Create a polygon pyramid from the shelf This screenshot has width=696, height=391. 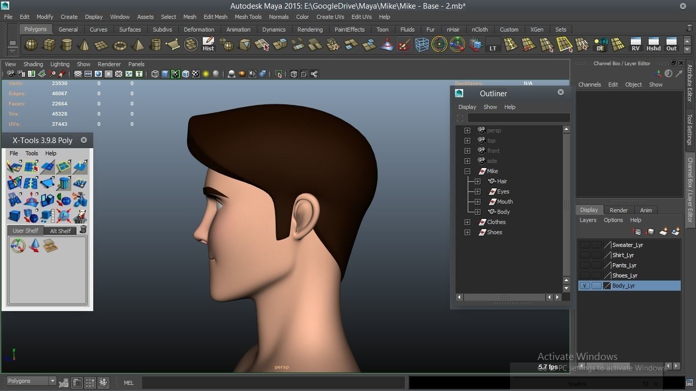coord(138,45)
